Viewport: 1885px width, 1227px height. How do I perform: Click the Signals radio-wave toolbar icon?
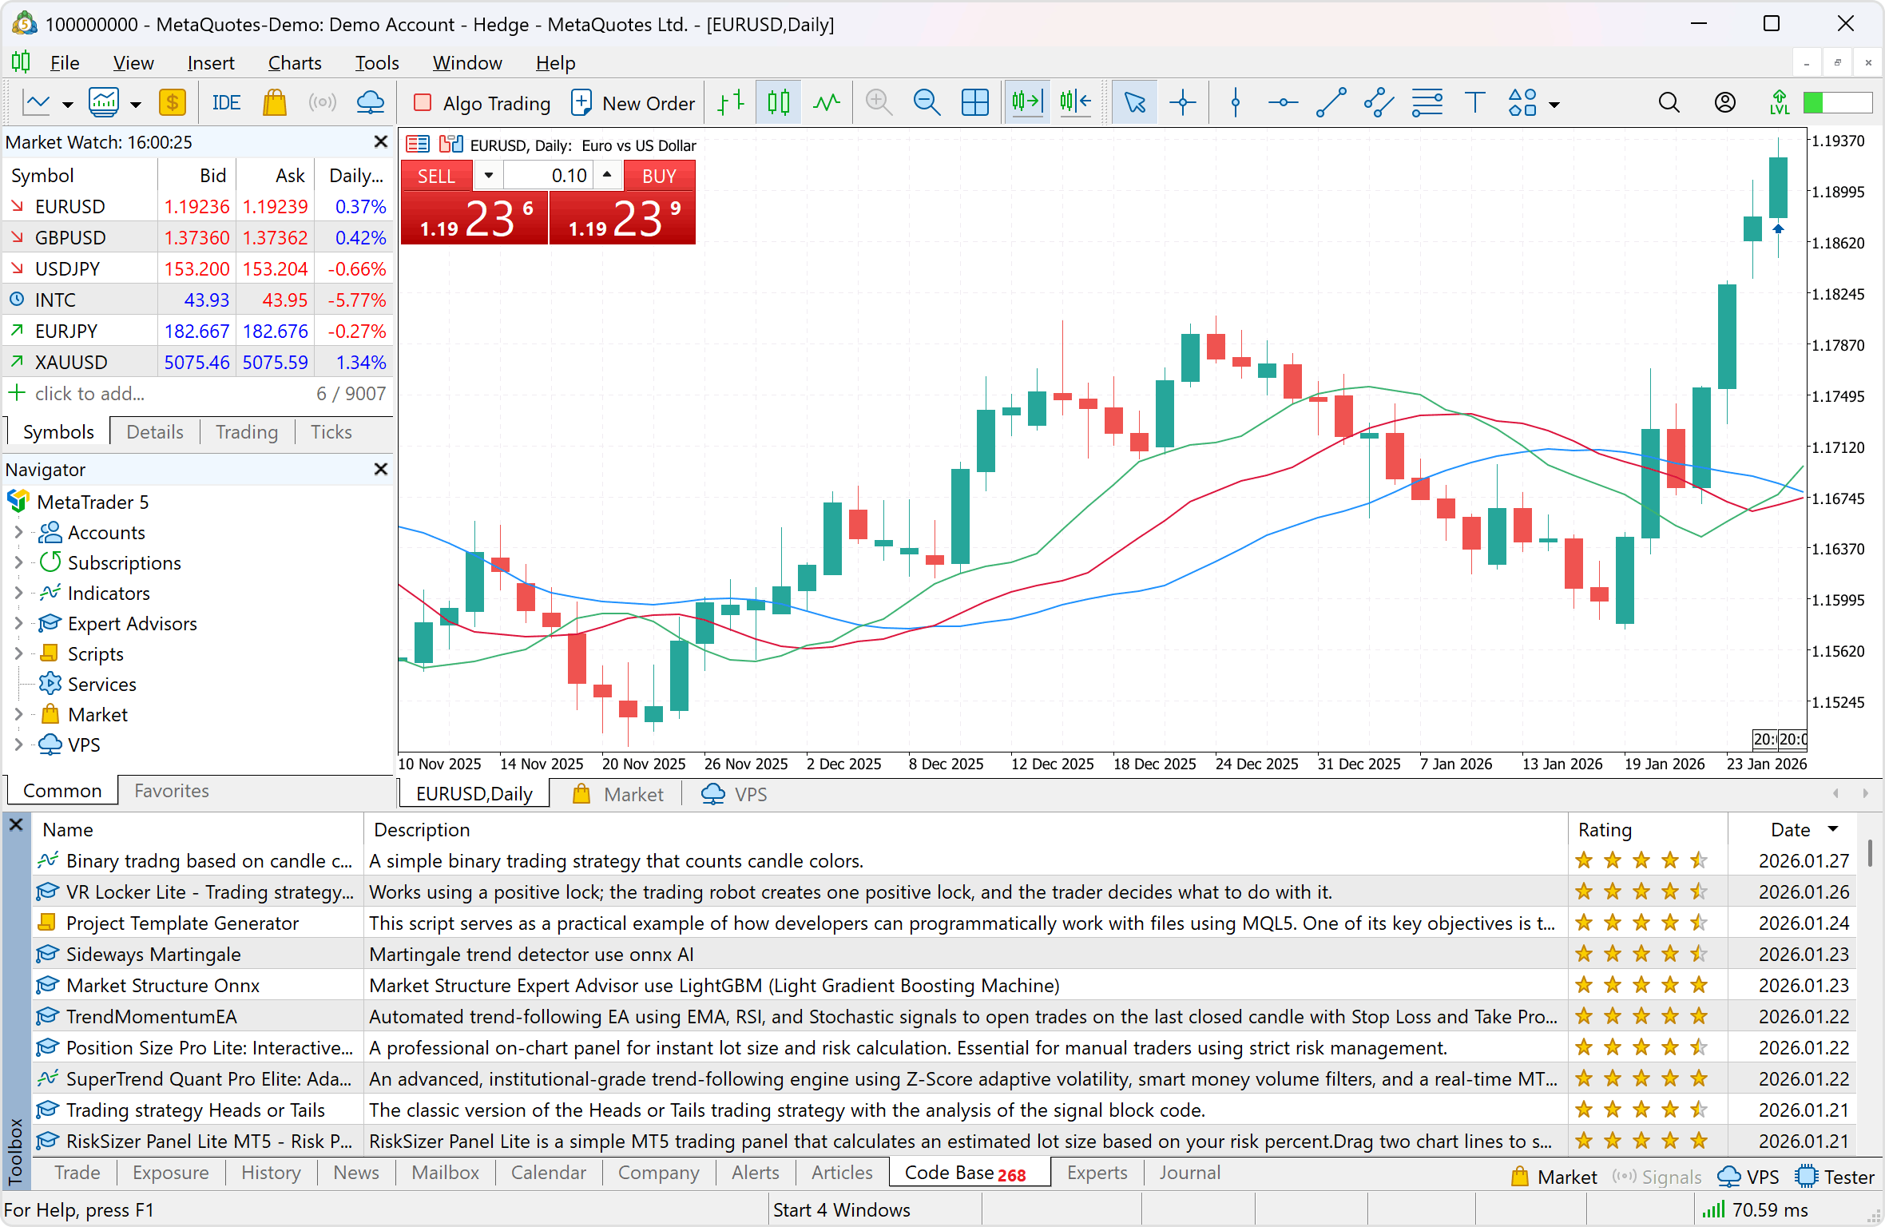[323, 103]
